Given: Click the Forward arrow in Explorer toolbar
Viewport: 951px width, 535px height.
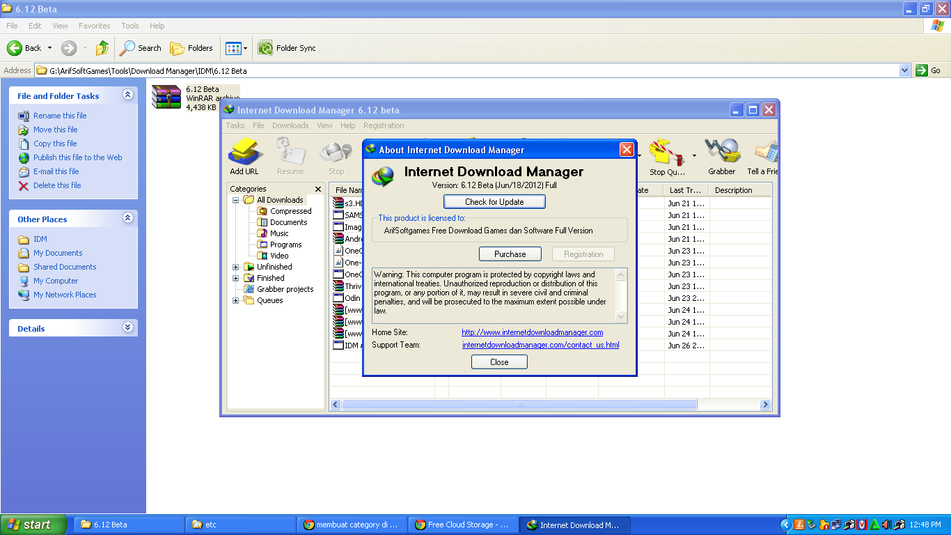Looking at the screenshot, I should [69, 48].
